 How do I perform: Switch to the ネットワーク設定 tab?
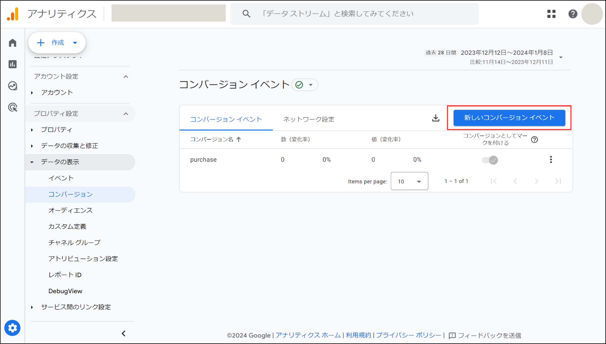(309, 119)
